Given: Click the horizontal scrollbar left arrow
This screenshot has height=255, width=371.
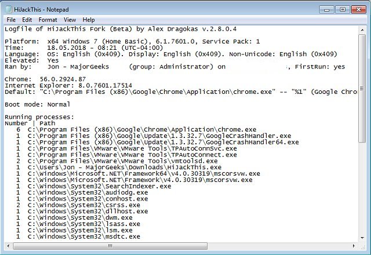Looking at the screenshot, I should 8,246.
